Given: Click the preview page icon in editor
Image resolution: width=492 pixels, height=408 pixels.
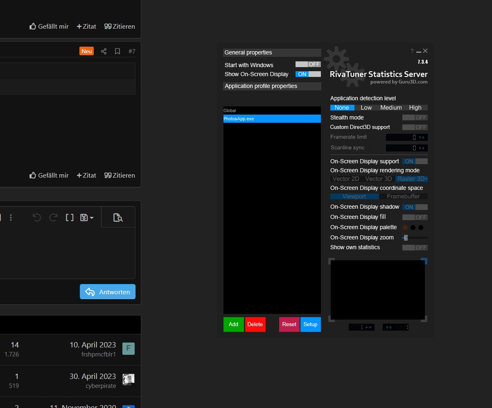Looking at the screenshot, I should point(118,217).
